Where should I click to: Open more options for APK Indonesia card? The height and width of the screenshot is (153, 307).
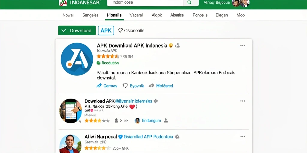coord(243,46)
